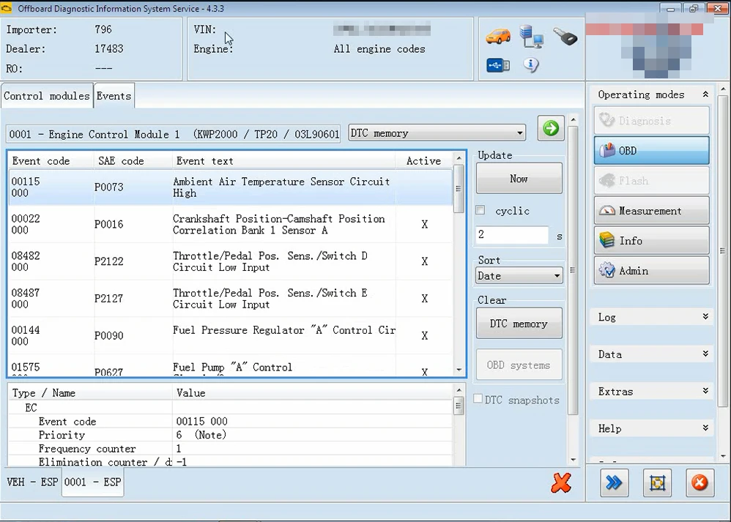Expand the Log section

651,318
